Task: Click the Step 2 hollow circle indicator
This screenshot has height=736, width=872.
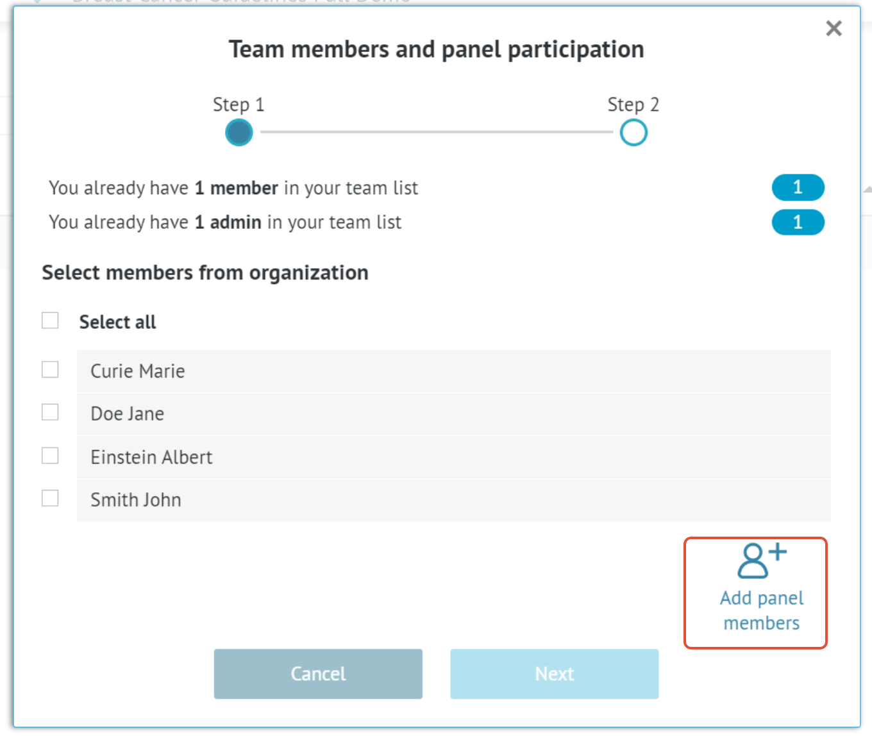Action: tap(633, 132)
